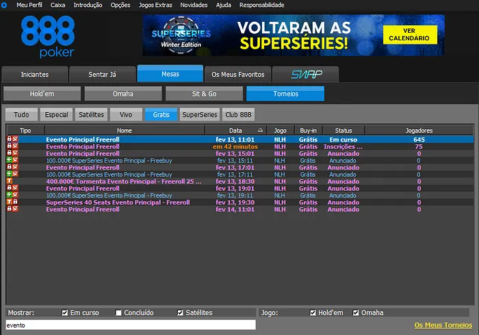Open the Introdução menu
479x335 pixels.
coord(88,5)
